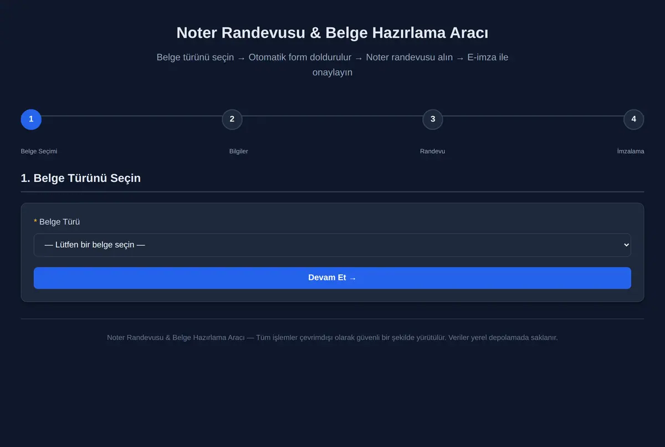This screenshot has width=665, height=447.
Task: Click the page title Noter Randevusu
Action: point(332,33)
